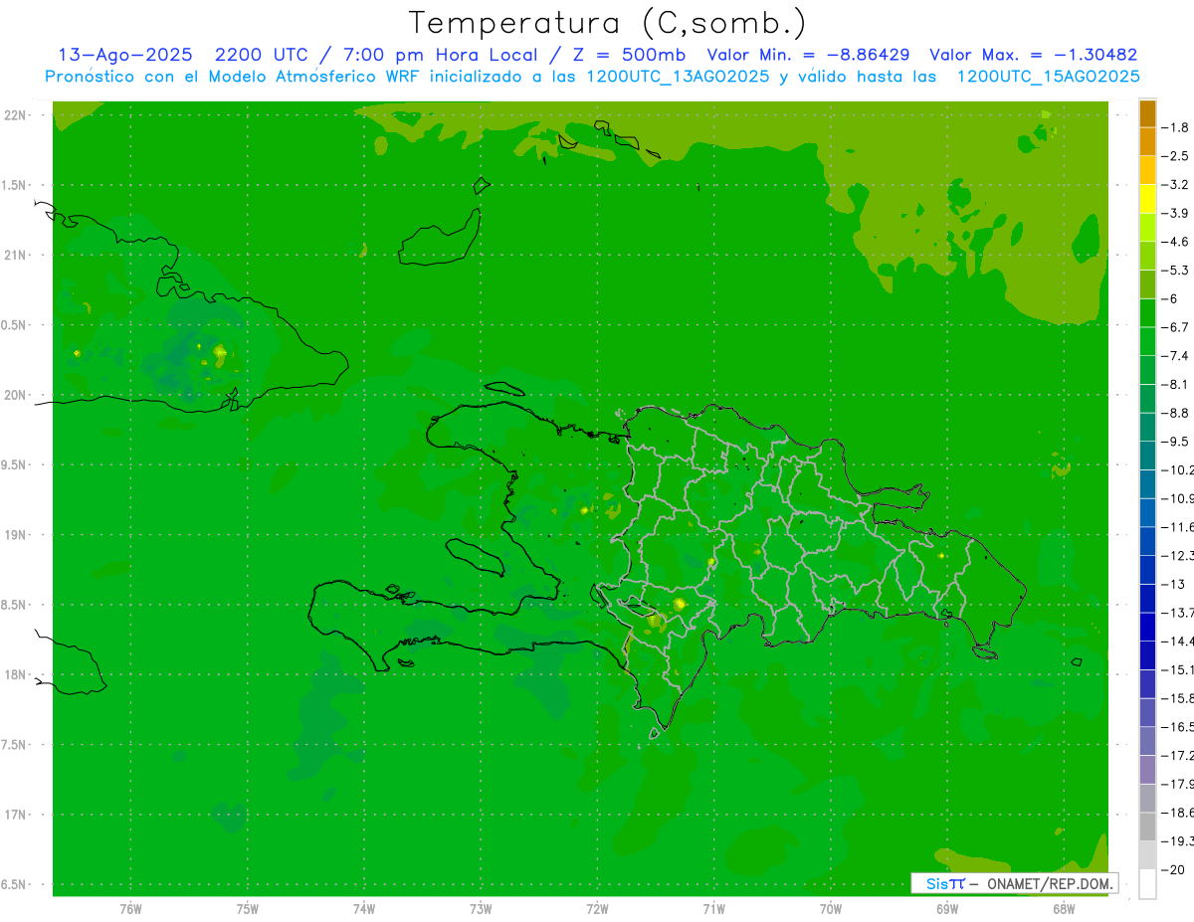Click the 'ONAMET/REP.DOM.' credit label
This screenshot has height=922, width=1194.
[1050, 883]
